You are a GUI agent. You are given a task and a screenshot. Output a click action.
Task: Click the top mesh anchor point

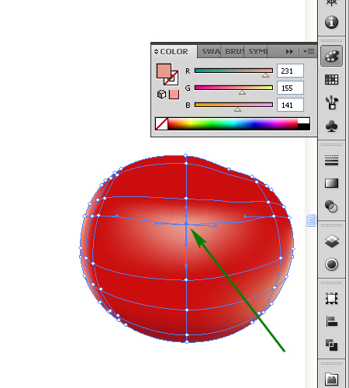[x=185, y=155]
